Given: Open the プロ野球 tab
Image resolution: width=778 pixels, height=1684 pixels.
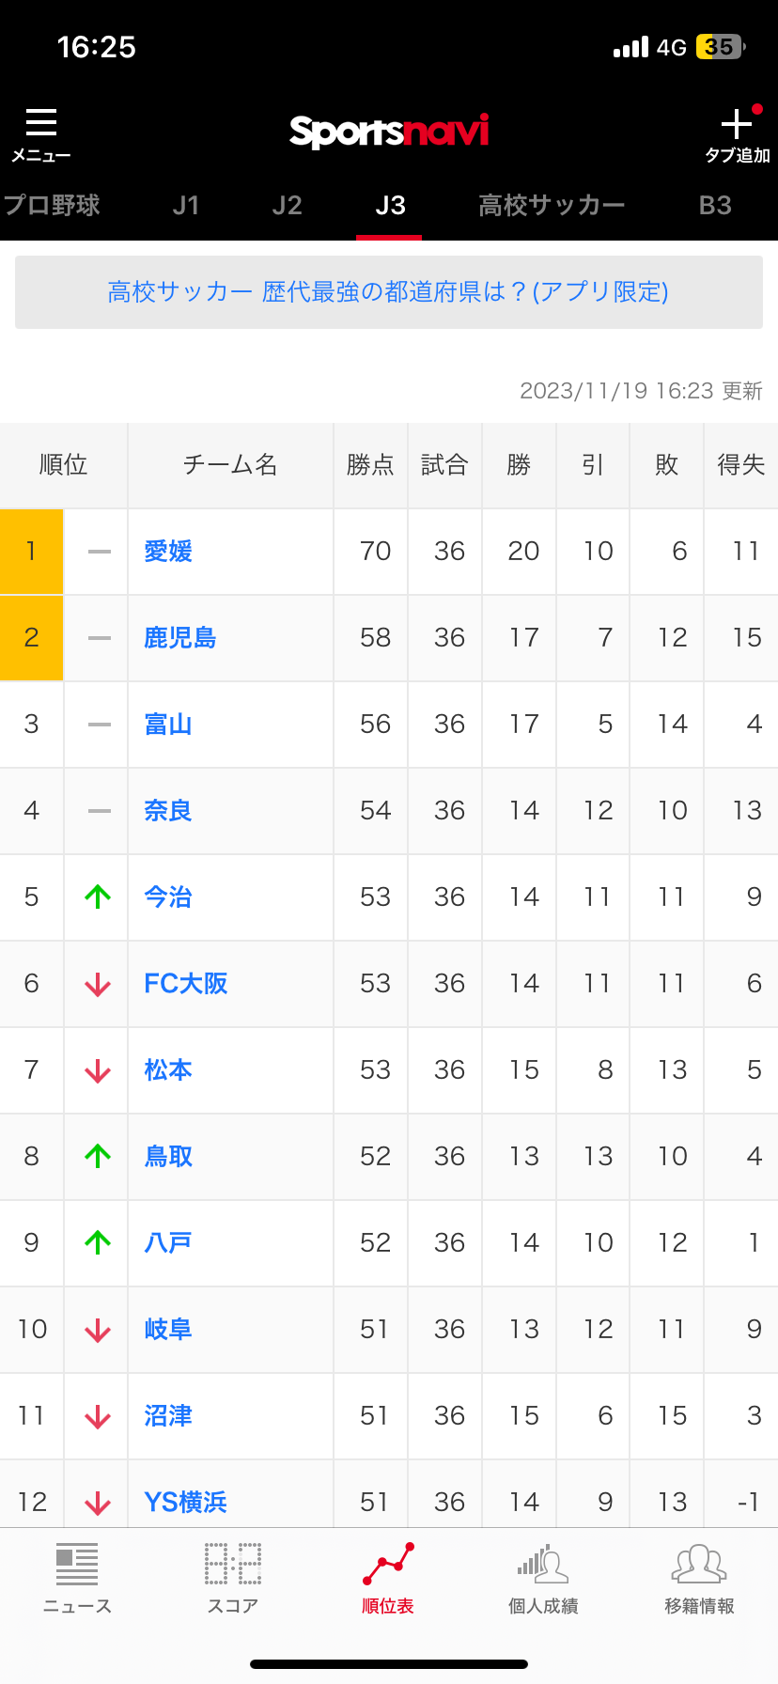Looking at the screenshot, I should [x=51, y=206].
